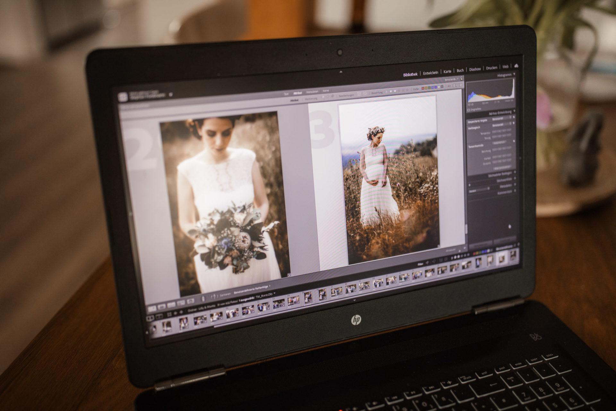This screenshot has width=616, height=411.
Task: Switch to the Entwickeln module
Action: (x=431, y=73)
